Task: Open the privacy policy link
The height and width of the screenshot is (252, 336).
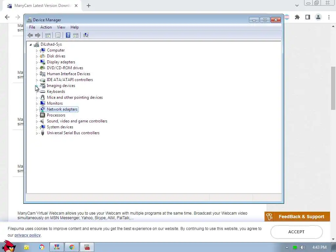Action: click(28, 235)
